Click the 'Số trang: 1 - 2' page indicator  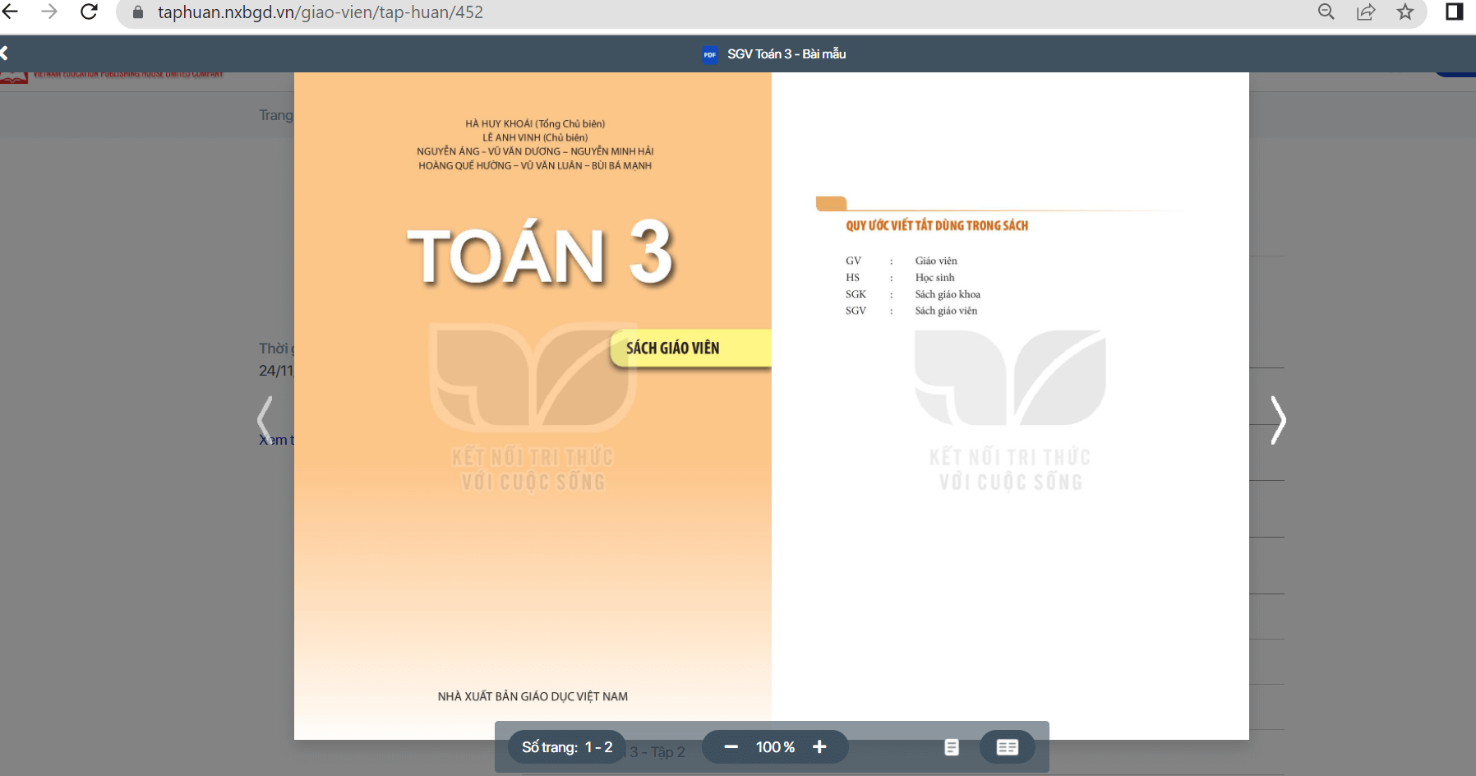pos(567,747)
